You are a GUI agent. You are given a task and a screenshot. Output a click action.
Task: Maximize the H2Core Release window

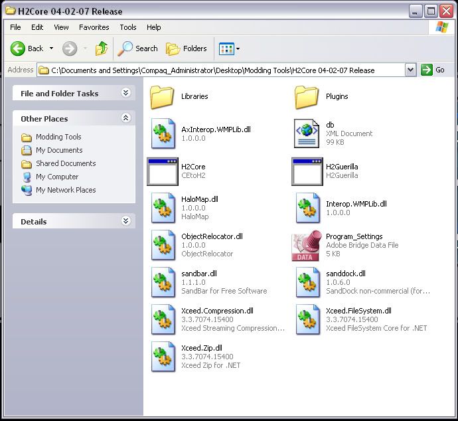click(431, 11)
